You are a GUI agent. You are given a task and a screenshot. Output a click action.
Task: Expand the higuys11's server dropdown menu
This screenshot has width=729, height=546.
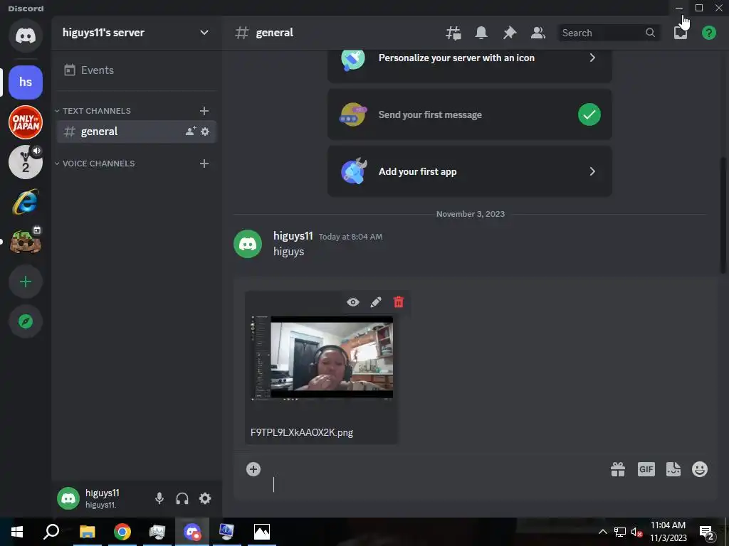(204, 33)
